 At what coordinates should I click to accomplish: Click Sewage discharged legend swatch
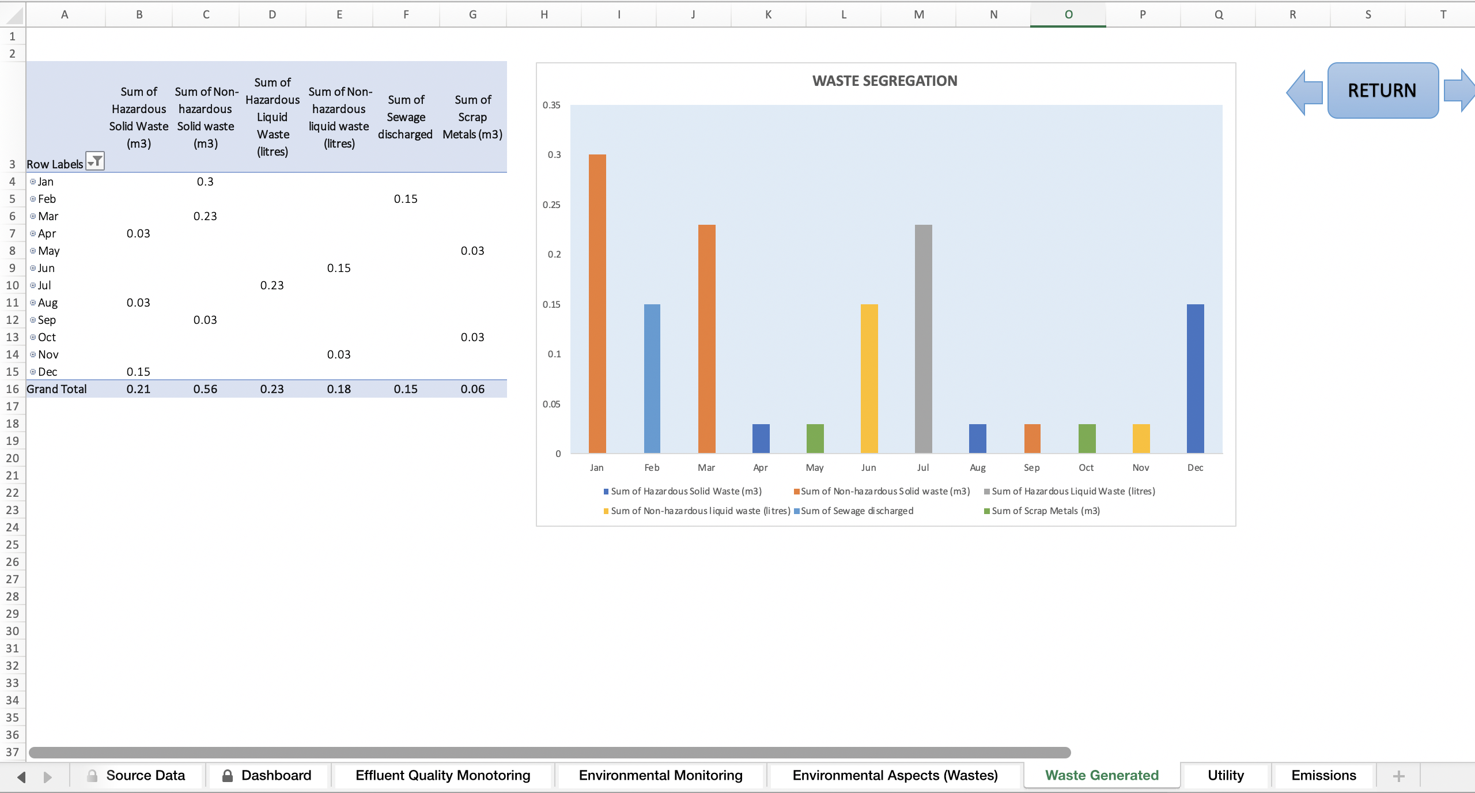pyautogui.click(x=797, y=511)
